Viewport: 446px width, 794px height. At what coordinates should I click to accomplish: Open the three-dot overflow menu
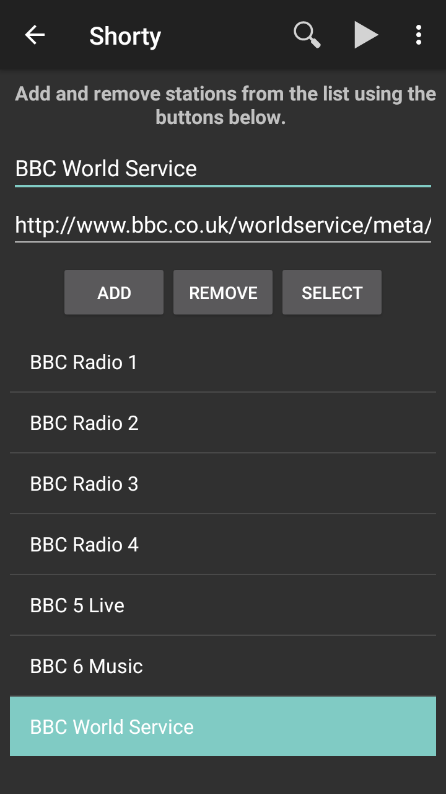coord(419,35)
